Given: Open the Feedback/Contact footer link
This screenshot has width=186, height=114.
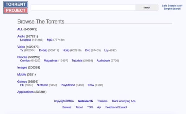Looking at the screenshot, I should click(x=116, y=107).
